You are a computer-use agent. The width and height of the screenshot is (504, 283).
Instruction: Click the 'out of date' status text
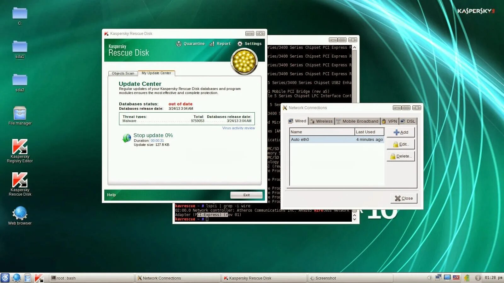pyautogui.click(x=180, y=104)
